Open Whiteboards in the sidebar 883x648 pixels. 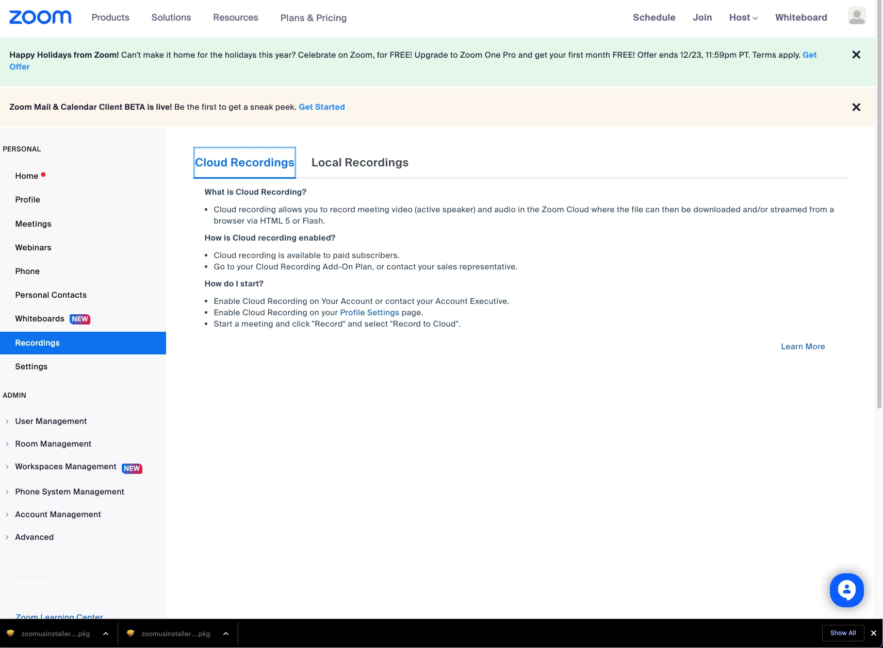(x=40, y=319)
